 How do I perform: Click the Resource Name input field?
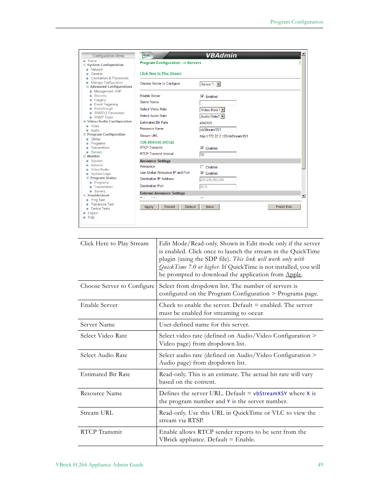pos(218,129)
